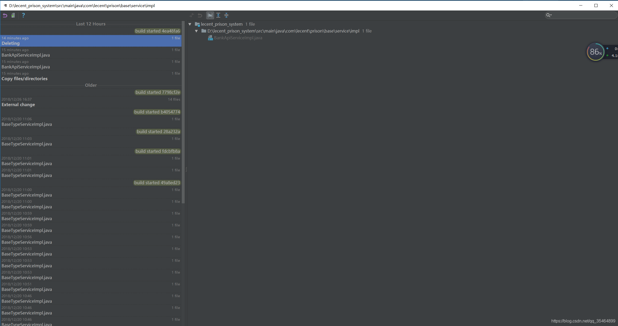618x326 pixels.
Task: Click the lecent_prison_system project folder icon
Action: click(x=197, y=24)
